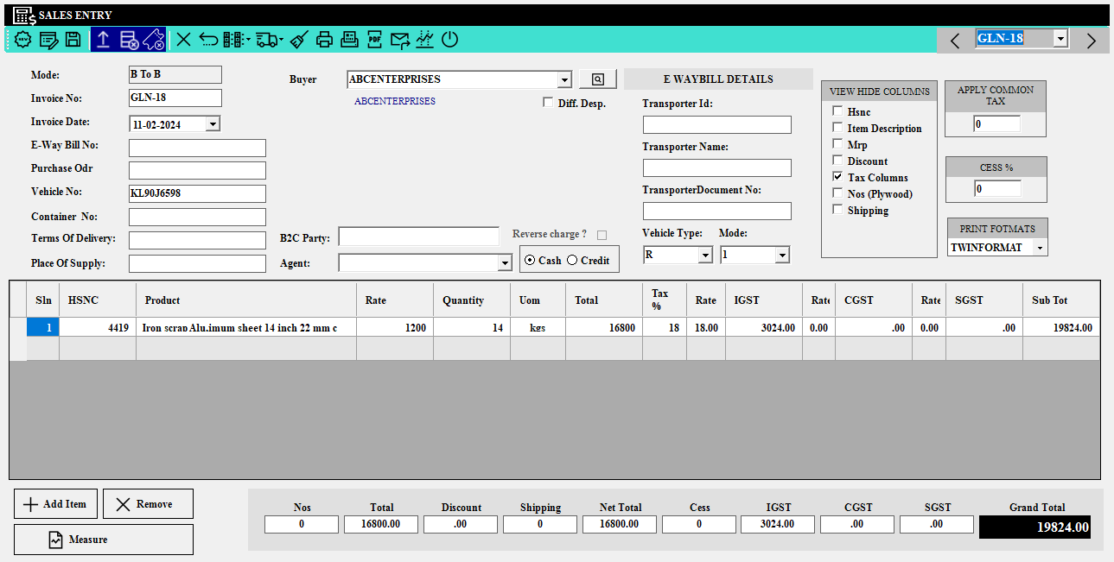Click the printer icon in toolbar
Screen dimensions: 1114x562
324,39
